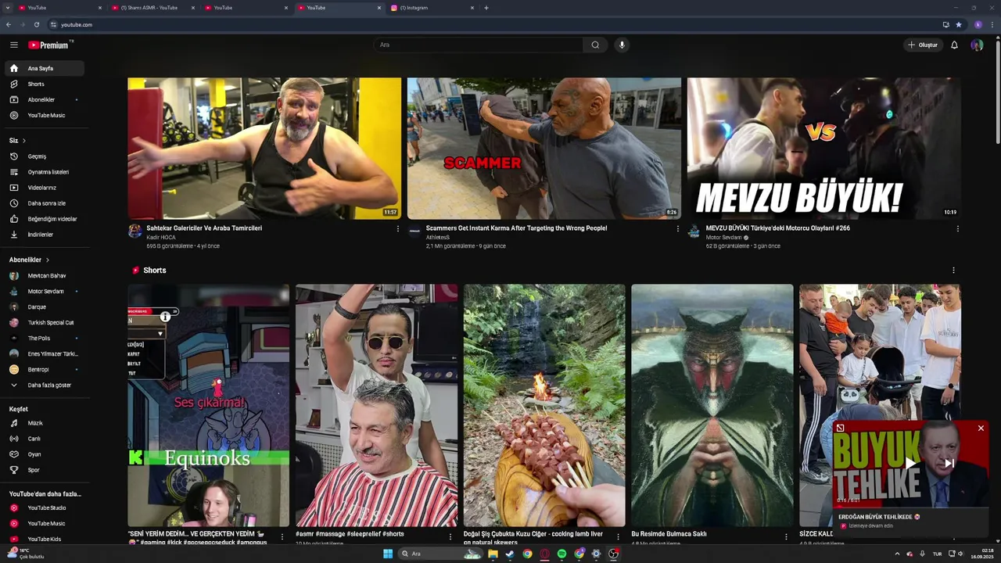Reload the page
The width and height of the screenshot is (1001, 563).
[36, 24]
